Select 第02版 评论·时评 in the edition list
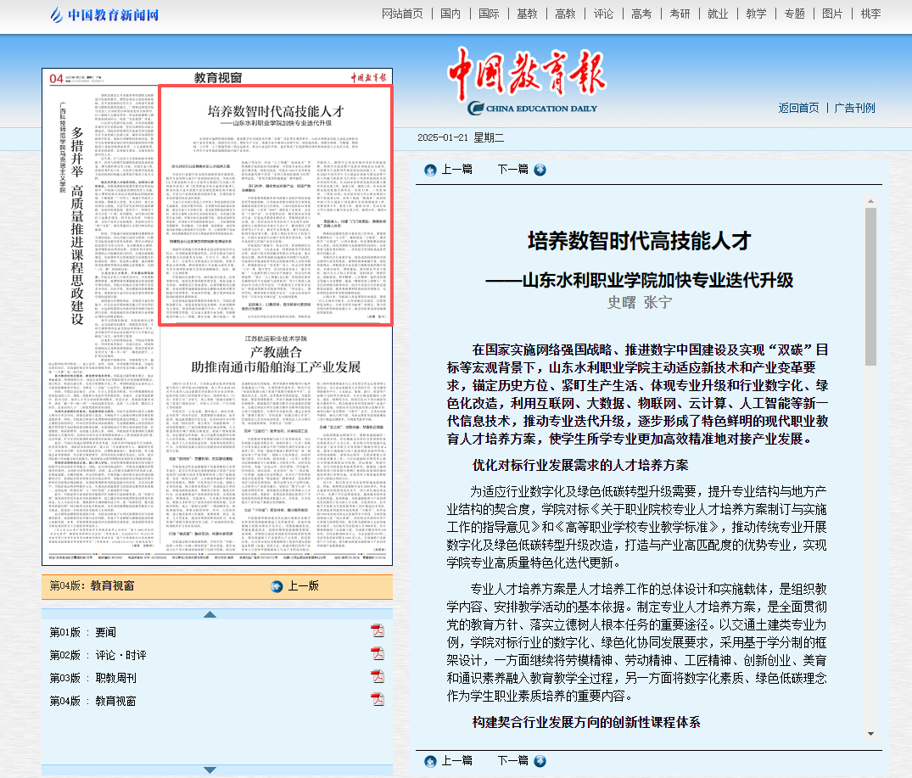 click(x=98, y=655)
